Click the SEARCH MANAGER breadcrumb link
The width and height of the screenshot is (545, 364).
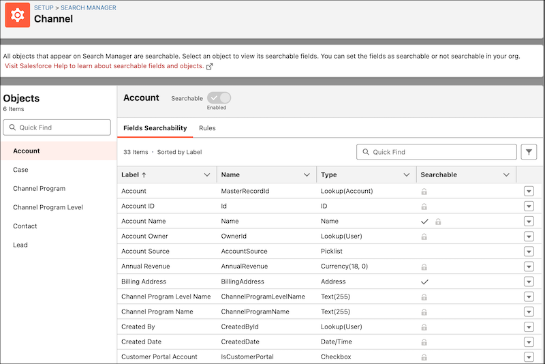click(x=89, y=7)
